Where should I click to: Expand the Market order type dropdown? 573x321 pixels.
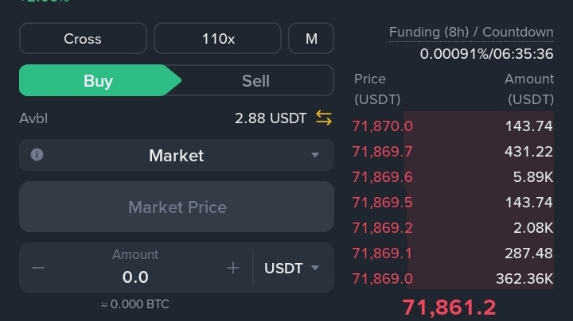point(314,156)
